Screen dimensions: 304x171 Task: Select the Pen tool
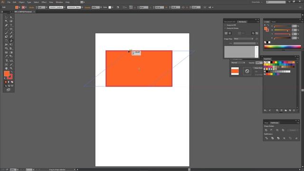pyautogui.click(x=6, y=25)
